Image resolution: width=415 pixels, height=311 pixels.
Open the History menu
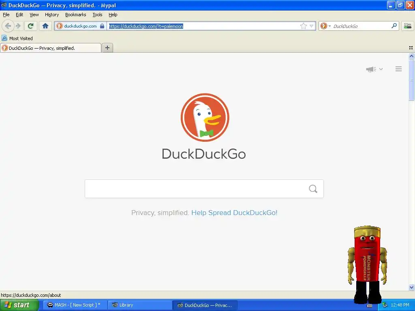coord(52,15)
